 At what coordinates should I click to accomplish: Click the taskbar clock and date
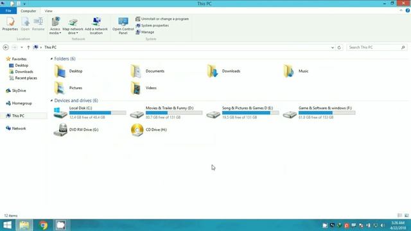[398, 225]
